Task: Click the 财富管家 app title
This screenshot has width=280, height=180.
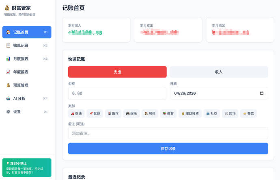Action: (x=21, y=8)
